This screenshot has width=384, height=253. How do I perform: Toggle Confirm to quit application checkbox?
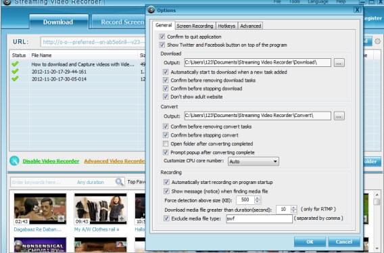coord(162,37)
